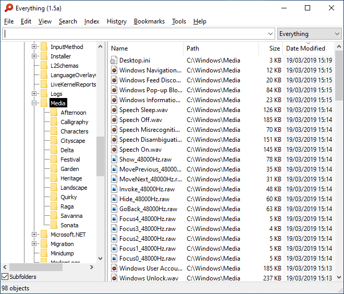Viewport: 344px width, 294px height.
Task: Click the Focus0_48000Hz.raw file icon
Action: point(114,259)
